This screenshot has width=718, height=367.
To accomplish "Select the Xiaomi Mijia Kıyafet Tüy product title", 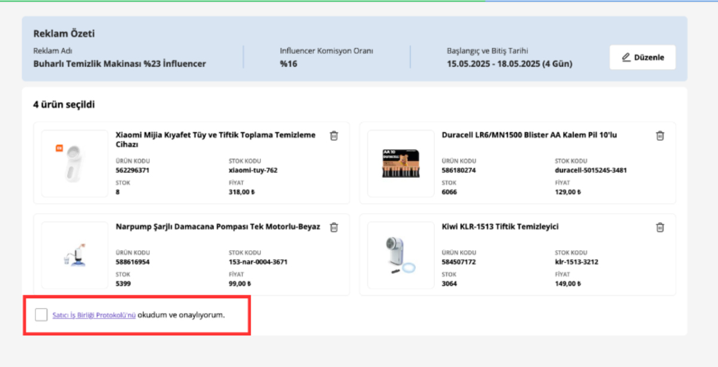I will pyautogui.click(x=215, y=139).
